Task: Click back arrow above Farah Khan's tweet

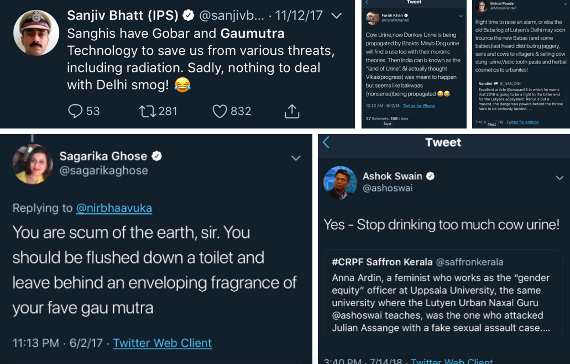Action: (x=367, y=3)
